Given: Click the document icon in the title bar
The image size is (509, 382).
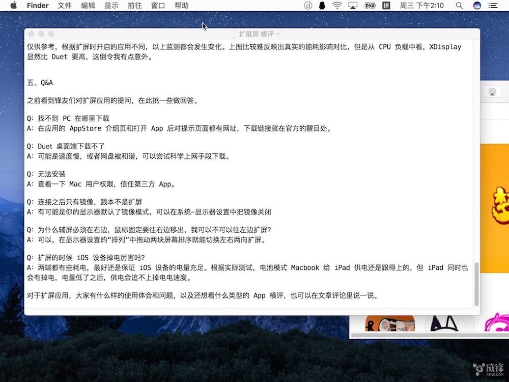Looking at the screenshot, I should (x=233, y=34).
